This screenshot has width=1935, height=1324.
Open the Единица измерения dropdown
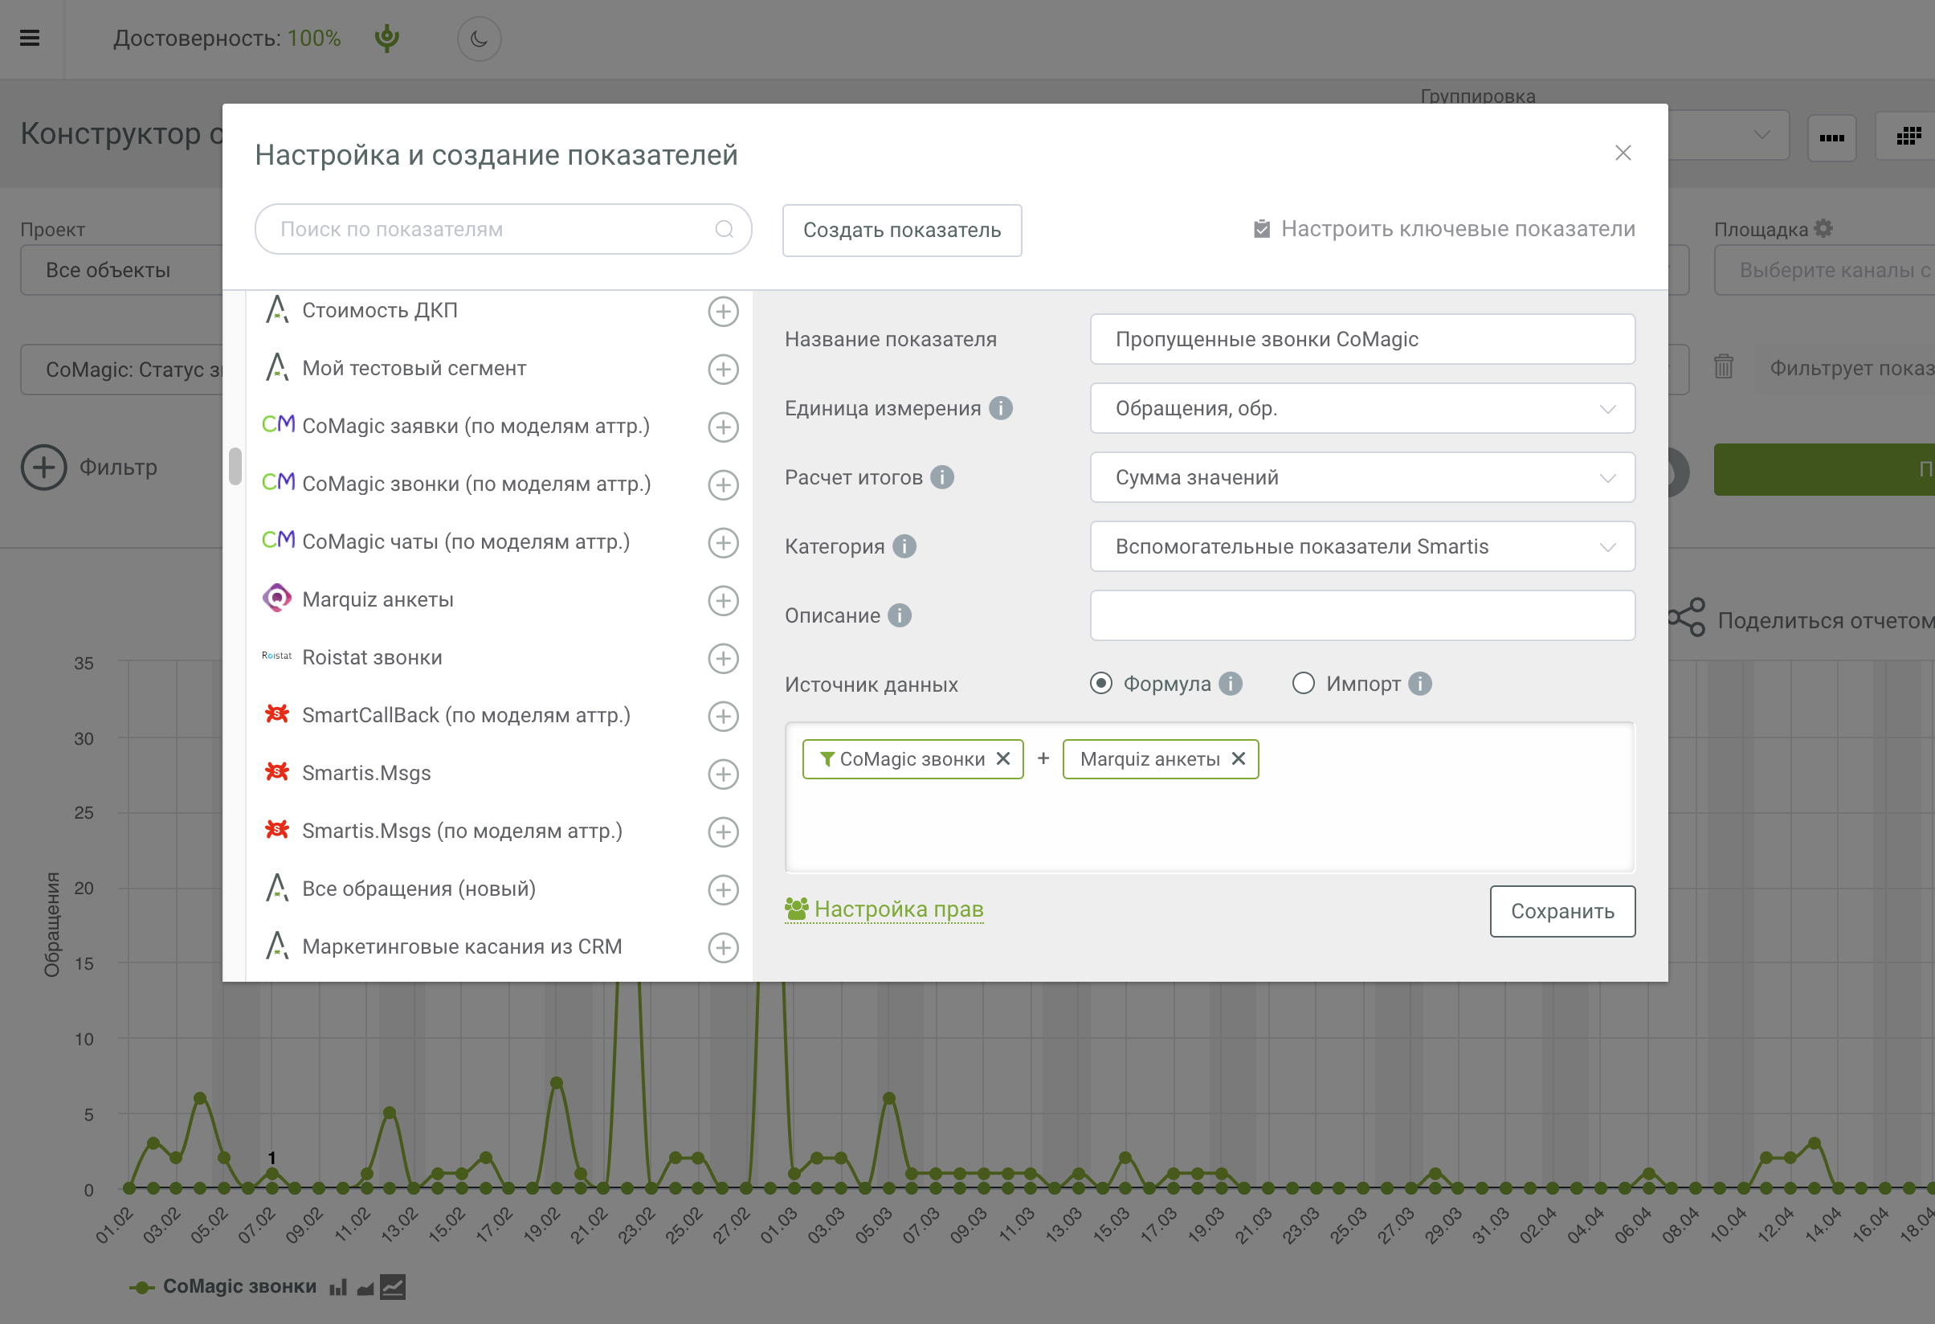pos(1361,408)
